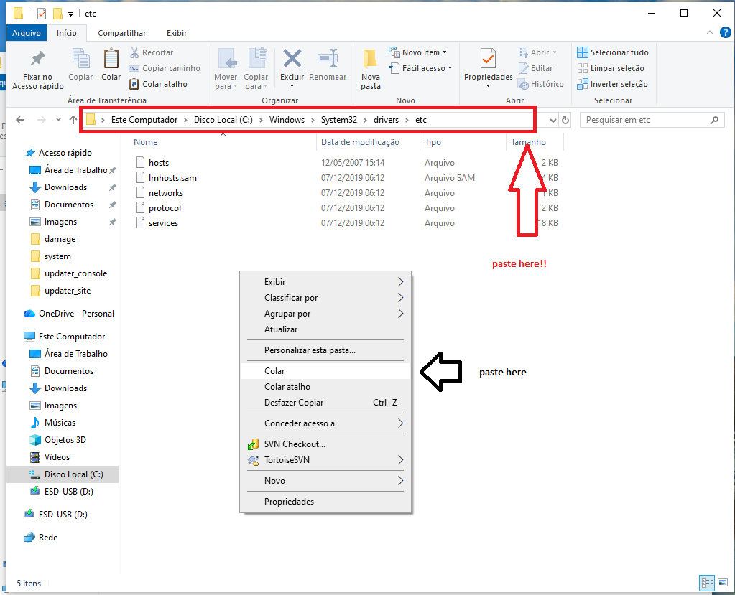Open the help question mark icon

(x=725, y=32)
